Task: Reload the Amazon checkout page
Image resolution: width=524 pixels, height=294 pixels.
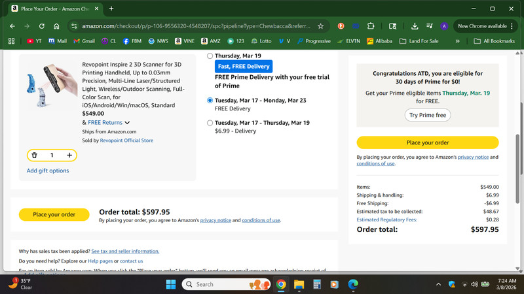Action: (x=41, y=26)
